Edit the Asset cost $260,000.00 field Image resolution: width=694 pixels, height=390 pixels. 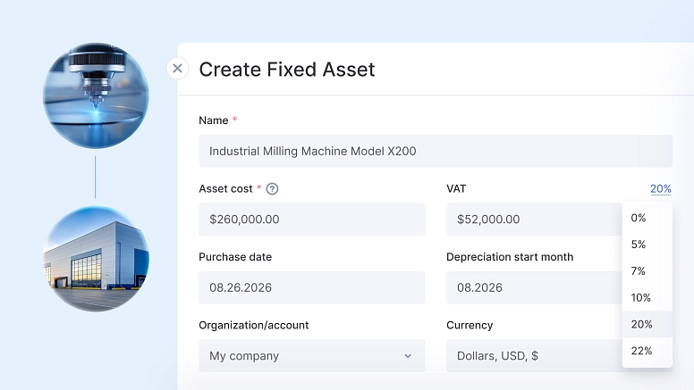311,219
